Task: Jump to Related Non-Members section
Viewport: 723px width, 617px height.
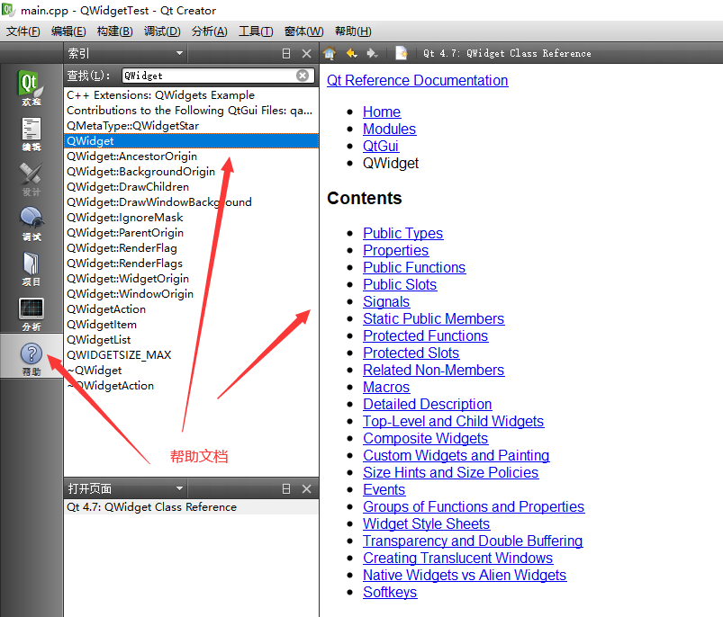Action: [433, 370]
